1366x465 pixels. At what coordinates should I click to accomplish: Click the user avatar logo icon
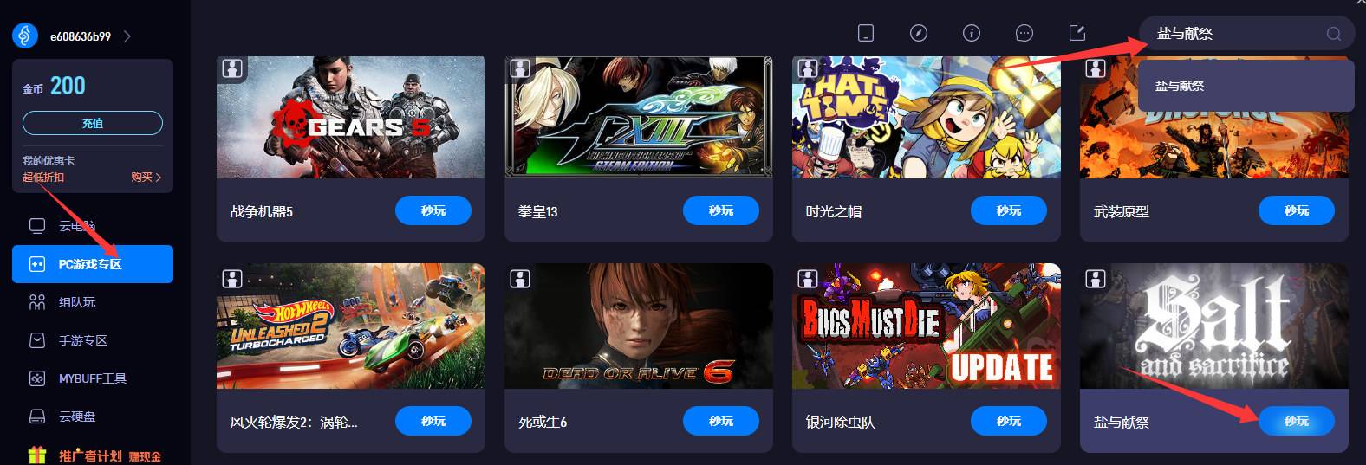[25, 36]
